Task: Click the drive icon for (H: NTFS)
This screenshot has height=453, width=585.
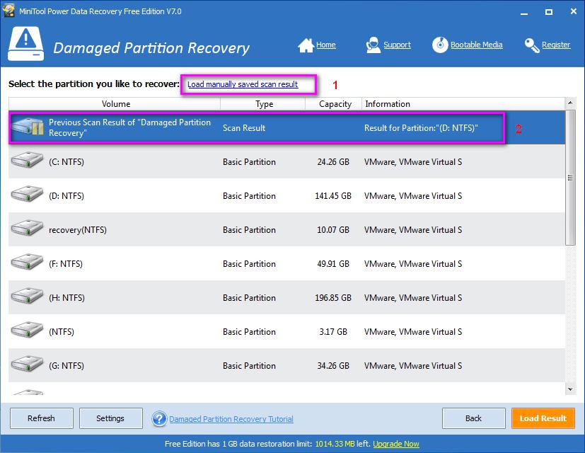Action: [27, 297]
